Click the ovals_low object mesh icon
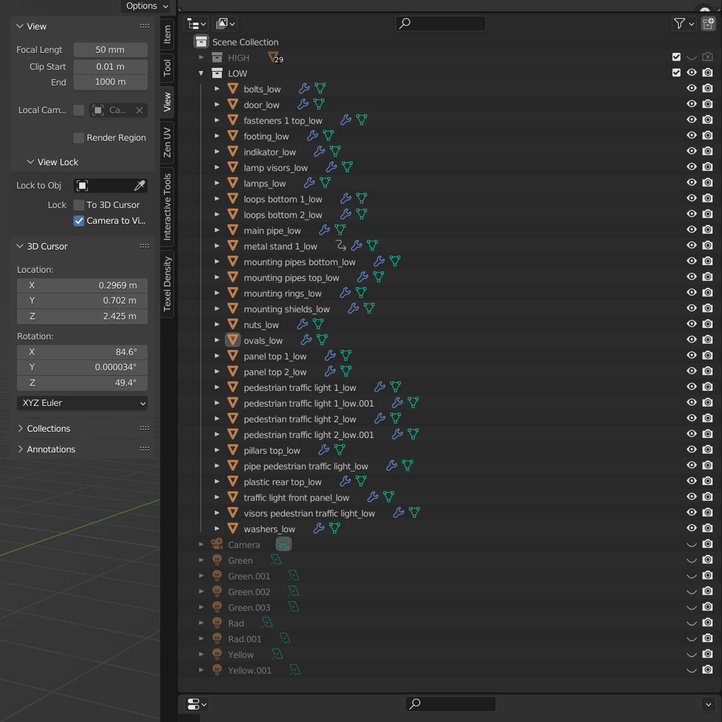The image size is (722, 722). tap(232, 340)
